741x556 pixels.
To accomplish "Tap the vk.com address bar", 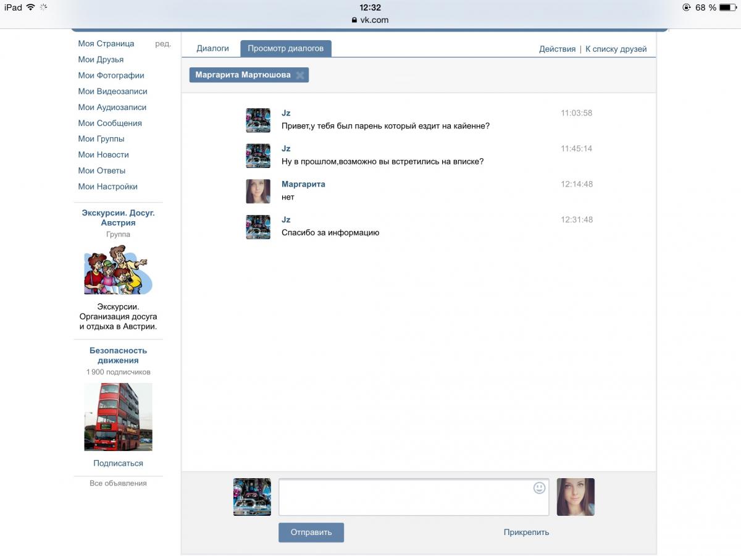I will [371, 20].
